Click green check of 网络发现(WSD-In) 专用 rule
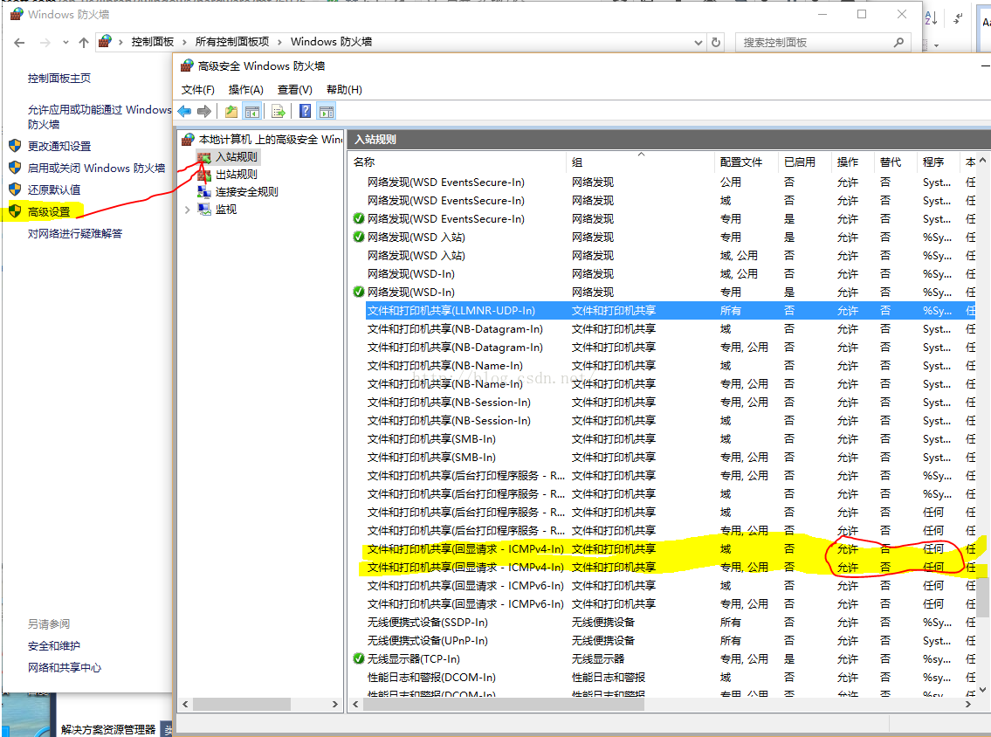 point(359,292)
